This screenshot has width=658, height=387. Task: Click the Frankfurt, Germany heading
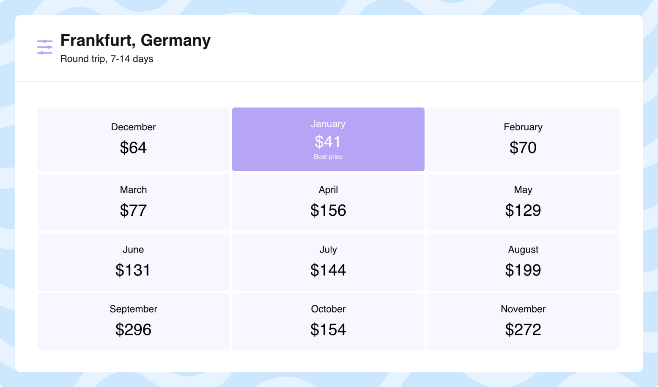click(135, 40)
